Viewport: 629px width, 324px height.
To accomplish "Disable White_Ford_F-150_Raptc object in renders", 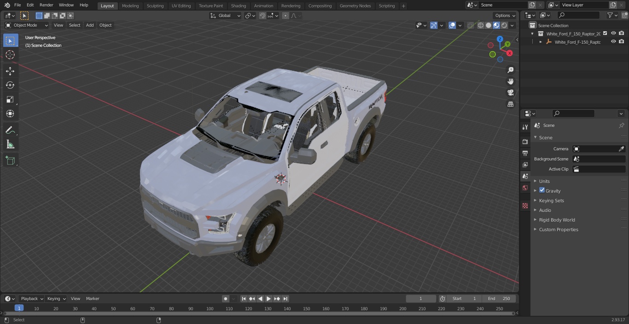I will 622,42.
